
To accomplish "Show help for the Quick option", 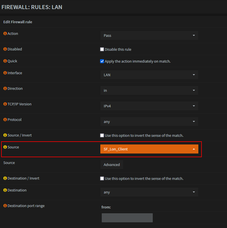I will tap(5, 61).
